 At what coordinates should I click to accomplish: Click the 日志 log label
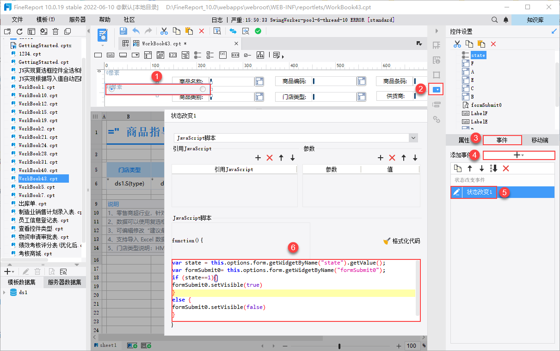click(217, 20)
